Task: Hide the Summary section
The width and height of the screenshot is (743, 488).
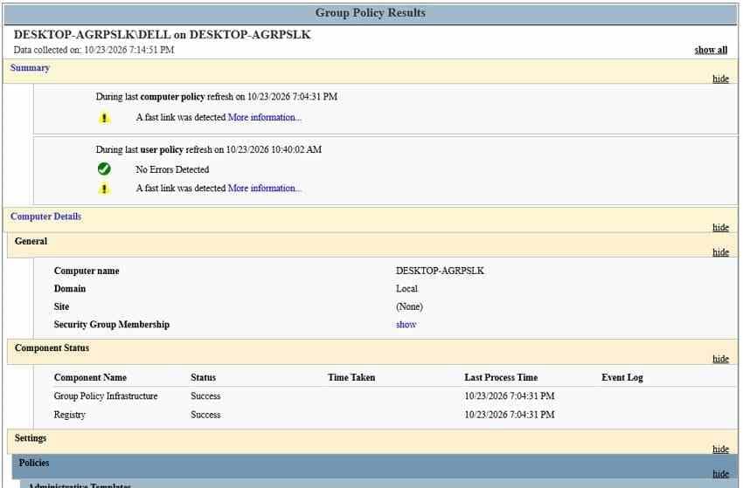Action: (720, 79)
